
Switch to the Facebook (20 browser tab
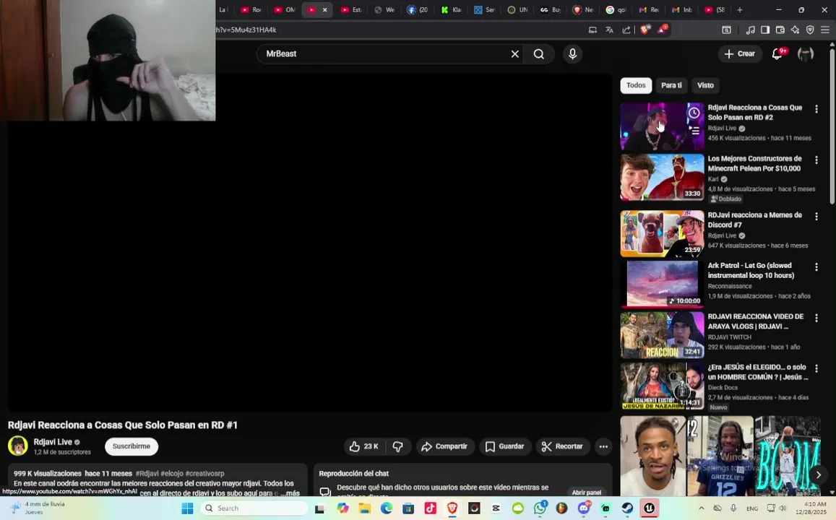418,9
